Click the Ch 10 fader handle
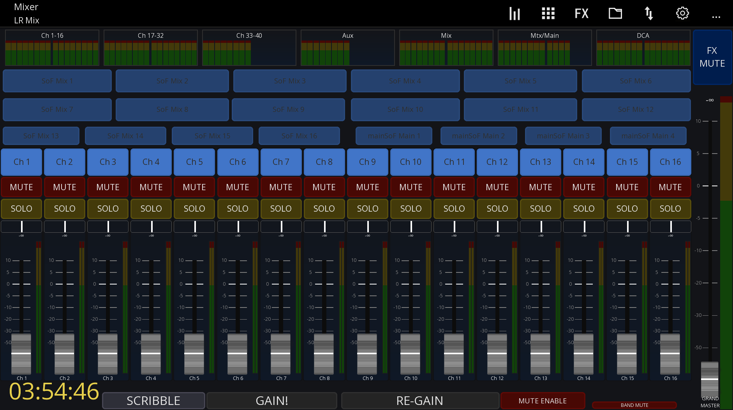 click(x=410, y=354)
